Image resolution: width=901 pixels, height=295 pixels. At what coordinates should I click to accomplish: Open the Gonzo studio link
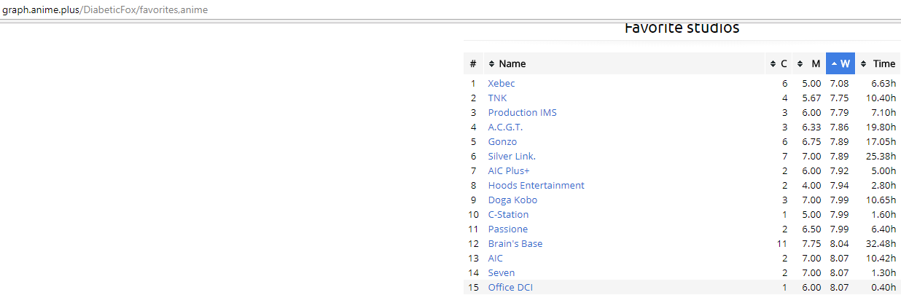pos(502,142)
